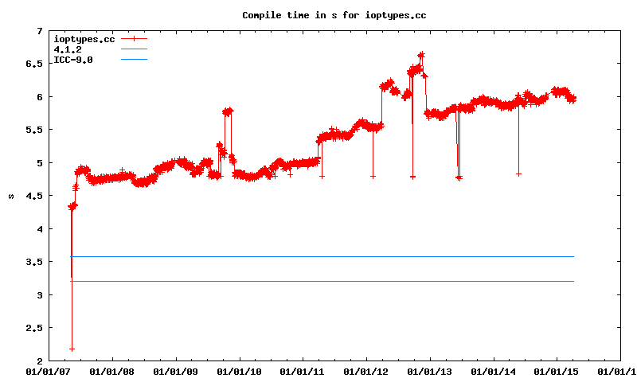637x382 pixels.
Task: Click the 01/01/07 x-axis date label
Action: click(x=48, y=371)
